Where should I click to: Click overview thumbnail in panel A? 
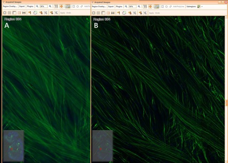click(14, 146)
